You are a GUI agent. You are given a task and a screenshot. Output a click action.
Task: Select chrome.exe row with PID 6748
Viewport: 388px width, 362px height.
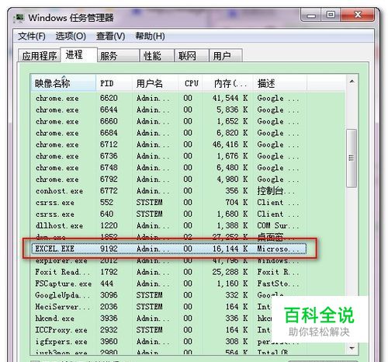[168, 168]
